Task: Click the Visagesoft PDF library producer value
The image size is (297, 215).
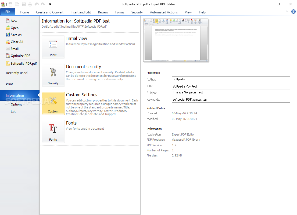Action: click(x=186, y=140)
